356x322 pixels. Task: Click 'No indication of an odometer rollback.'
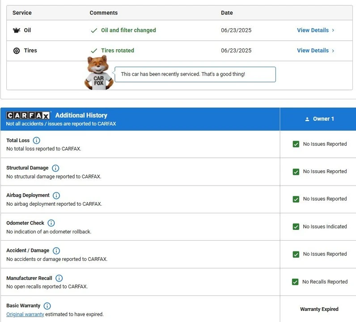click(x=49, y=232)
